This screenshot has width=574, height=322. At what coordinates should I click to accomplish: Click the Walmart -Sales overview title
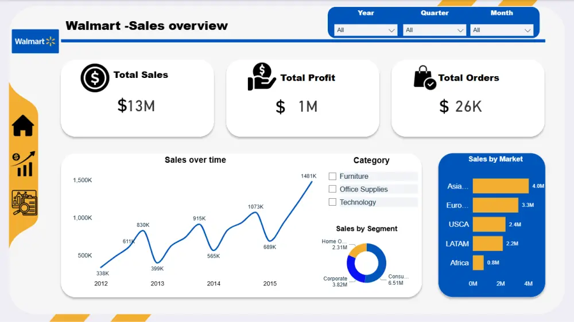146,26
